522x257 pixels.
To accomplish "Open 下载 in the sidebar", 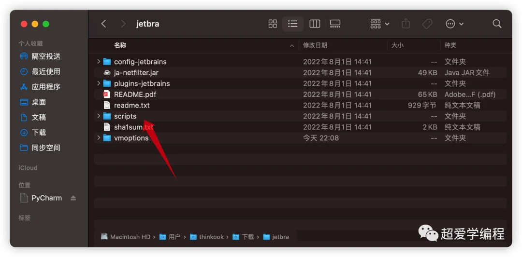I will (33, 133).
